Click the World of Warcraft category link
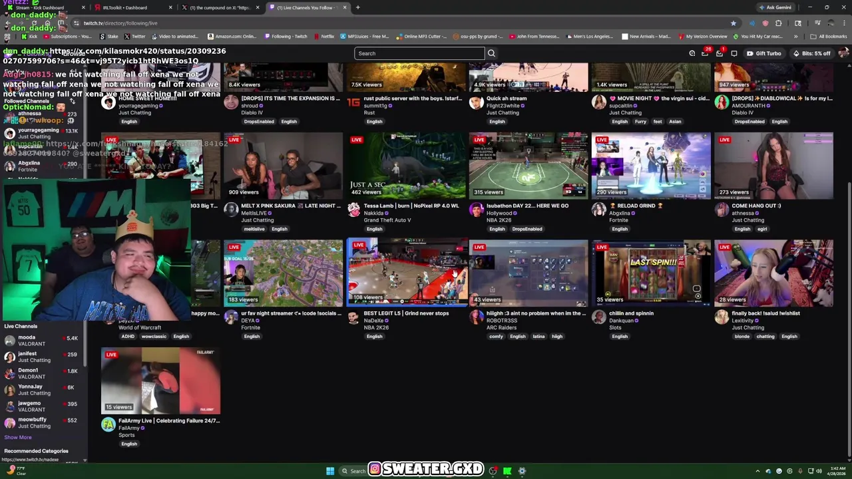852x479 pixels. click(x=140, y=327)
